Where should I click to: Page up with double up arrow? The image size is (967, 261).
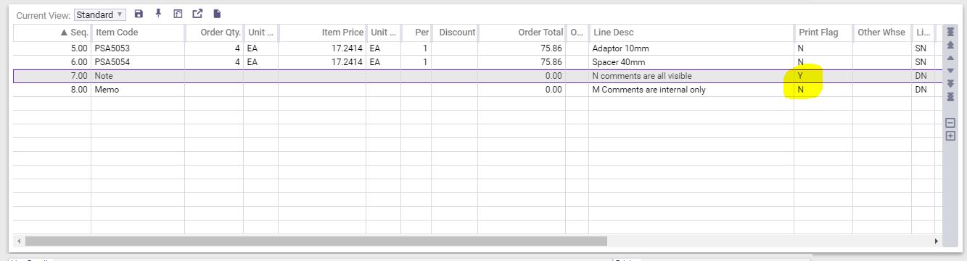[x=951, y=46]
